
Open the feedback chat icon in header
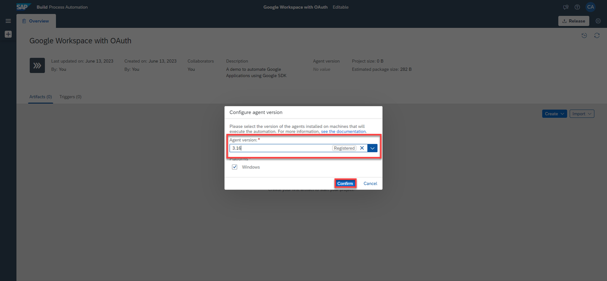point(566,7)
